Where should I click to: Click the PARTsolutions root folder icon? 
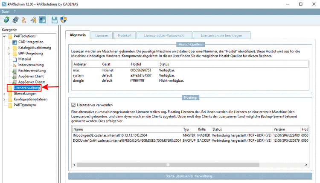[10, 37]
